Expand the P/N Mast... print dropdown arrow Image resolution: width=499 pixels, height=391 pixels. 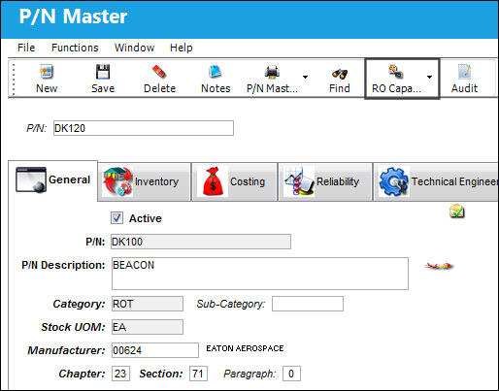pos(305,77)
